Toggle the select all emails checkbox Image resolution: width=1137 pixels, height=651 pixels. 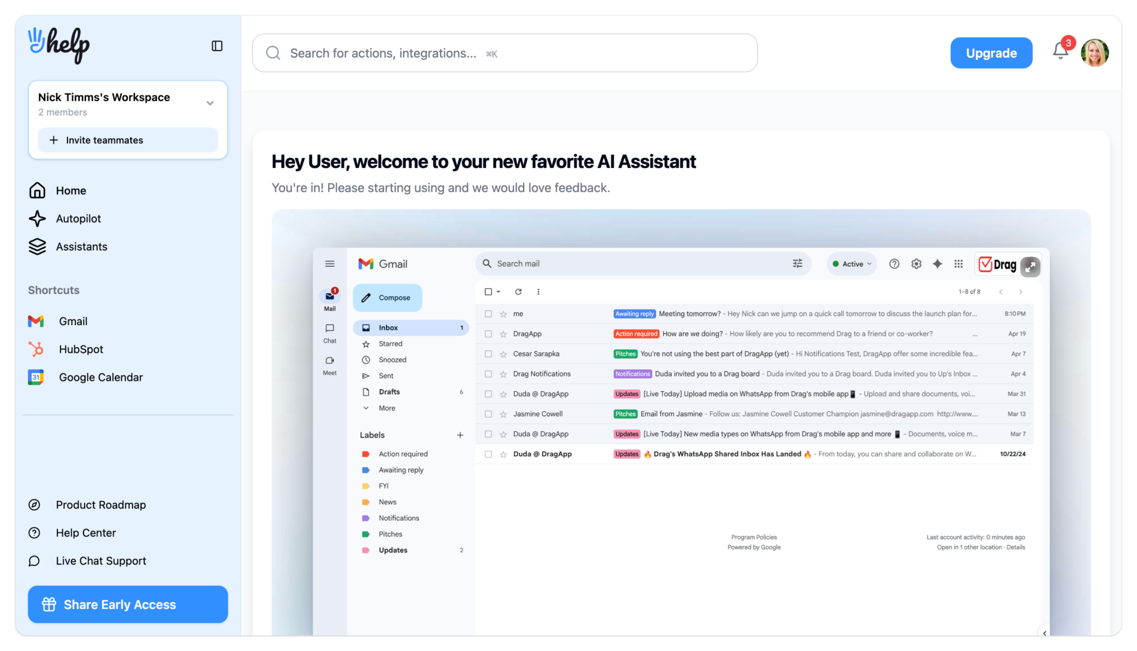(x=488, y=292)
